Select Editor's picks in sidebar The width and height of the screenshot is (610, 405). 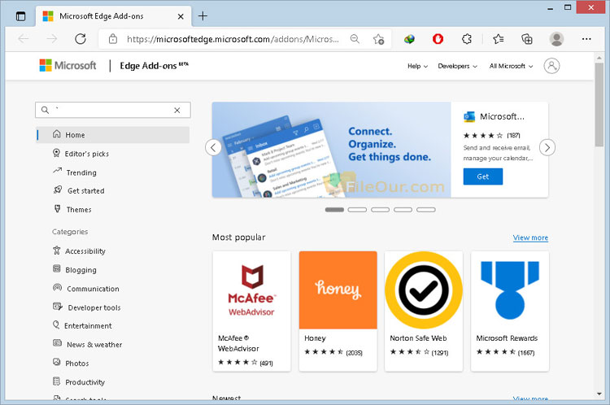(x=86, y=154)
